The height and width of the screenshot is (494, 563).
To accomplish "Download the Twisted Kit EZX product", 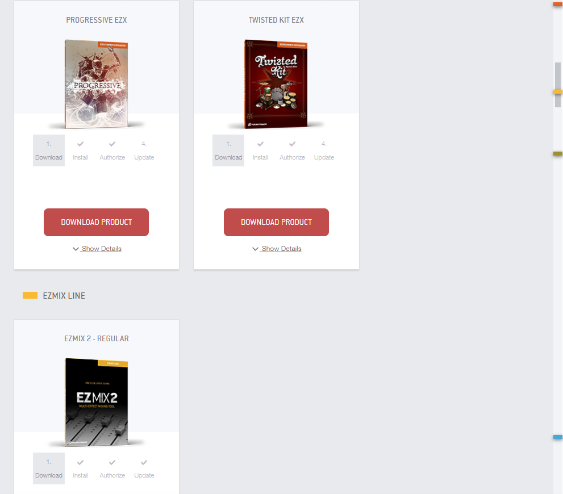I will tap(276, 222).
